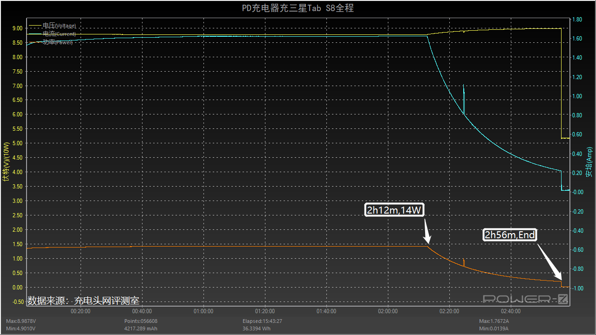
Task: Click the 1.60 label on the Amp axis
Action: (x=577, y=39)
